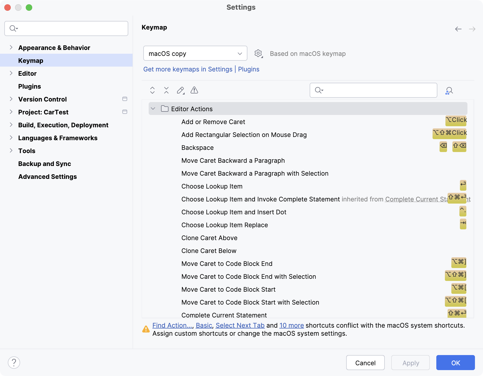Click the back navigation arrow
Screen dimensions: 483x376
458,29
